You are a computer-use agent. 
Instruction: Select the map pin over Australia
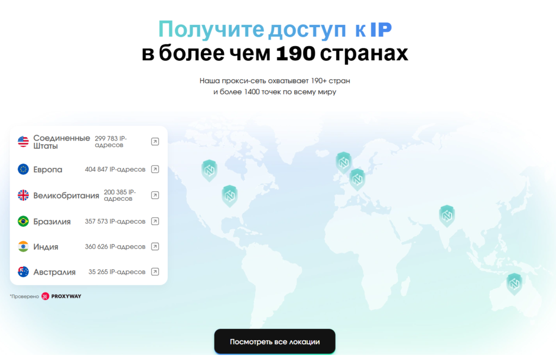coord(514,283)
